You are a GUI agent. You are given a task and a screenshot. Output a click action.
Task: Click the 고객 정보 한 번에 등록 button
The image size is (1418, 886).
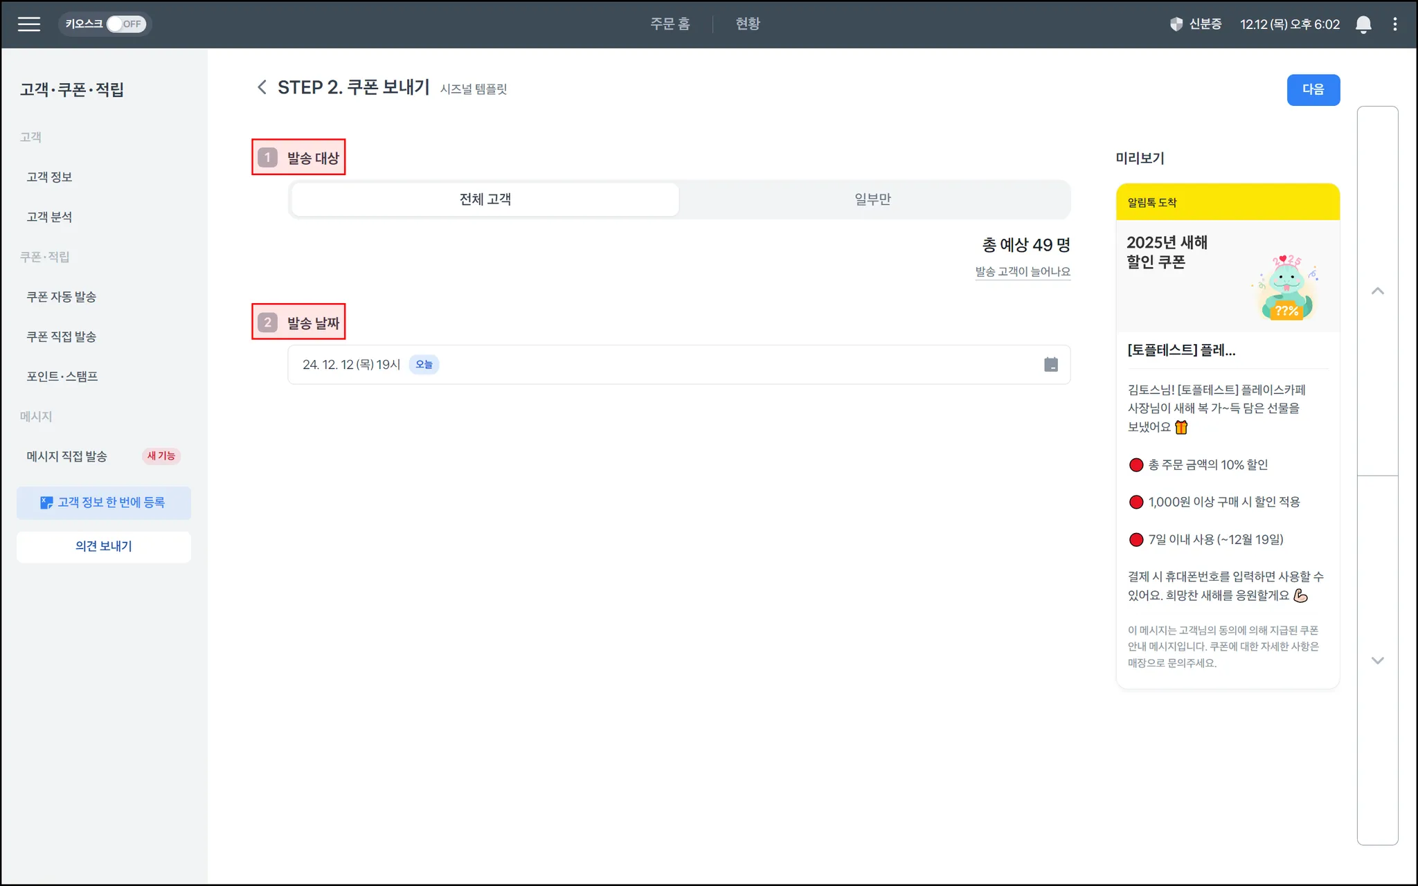tap(104, 503)
